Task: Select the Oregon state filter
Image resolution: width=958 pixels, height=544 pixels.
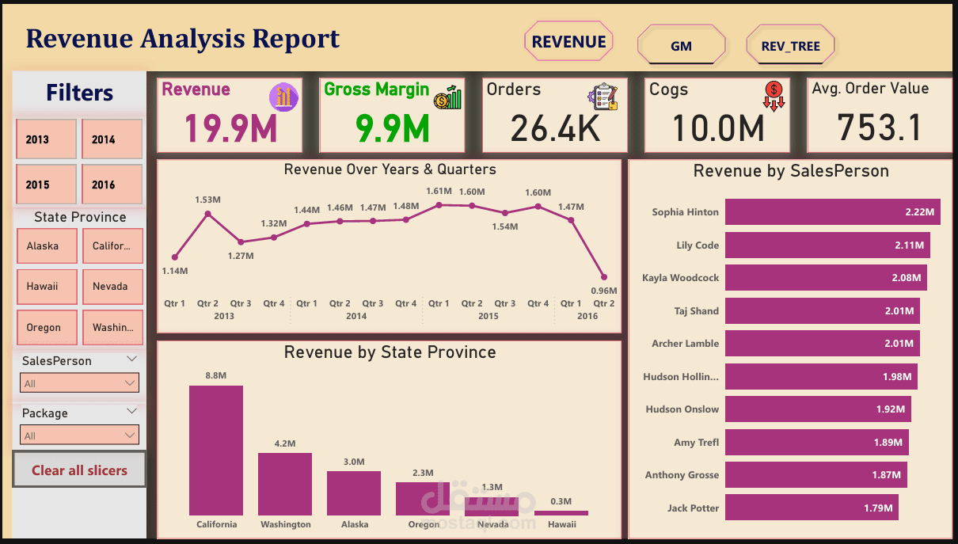Action: tap(47, 327)
